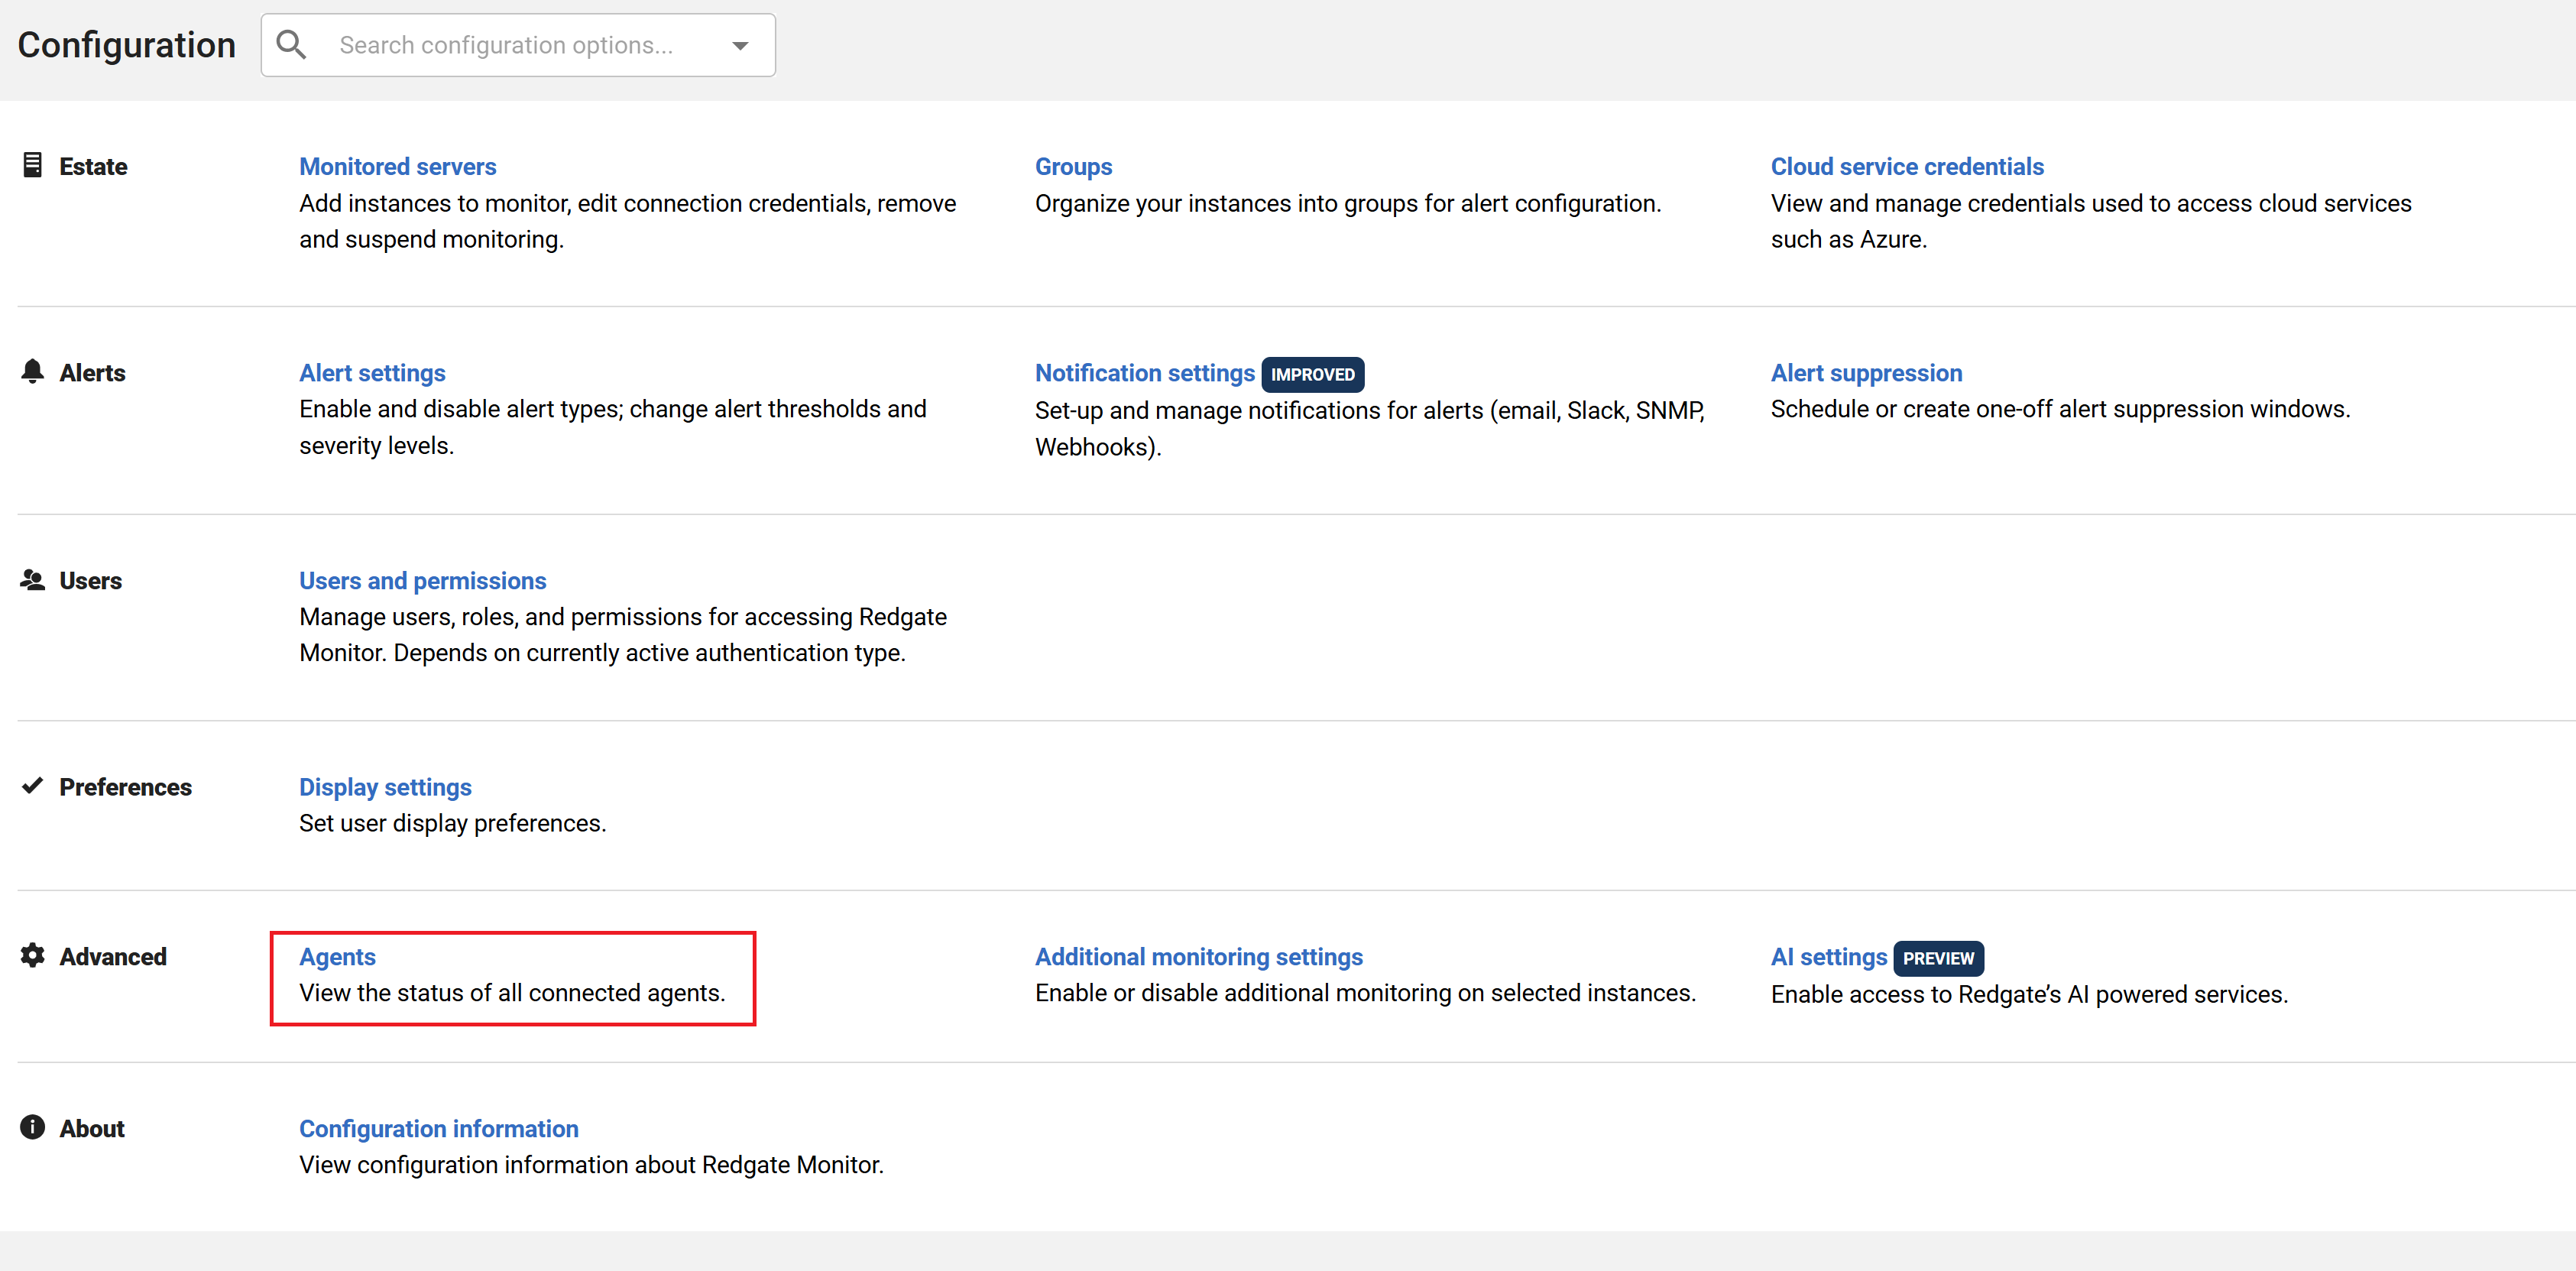Open Display settings
The image size is (2576, 1271).
pos(385,787)
